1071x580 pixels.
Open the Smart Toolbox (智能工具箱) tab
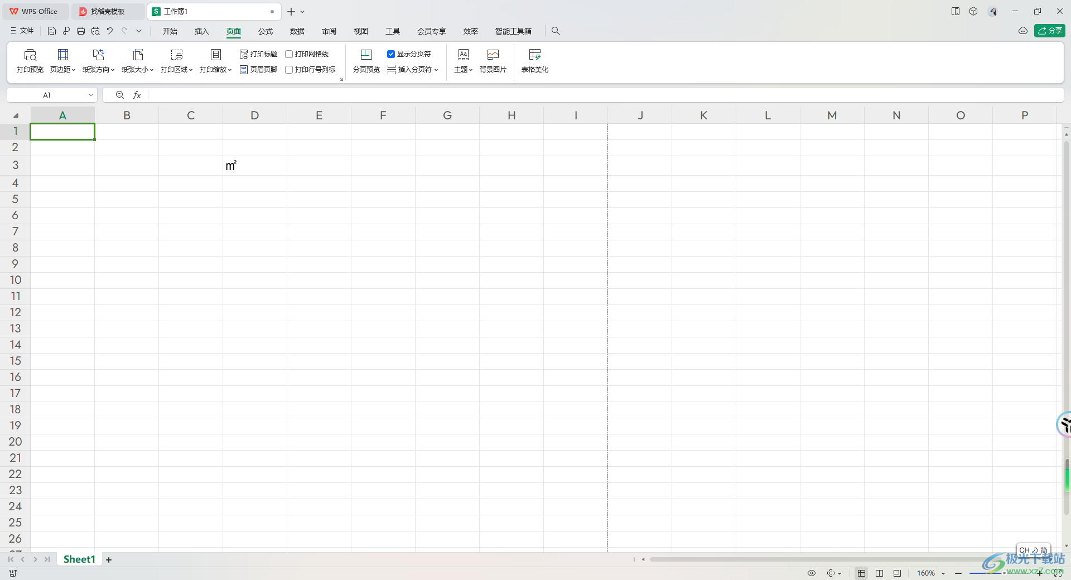pos(513,31)
